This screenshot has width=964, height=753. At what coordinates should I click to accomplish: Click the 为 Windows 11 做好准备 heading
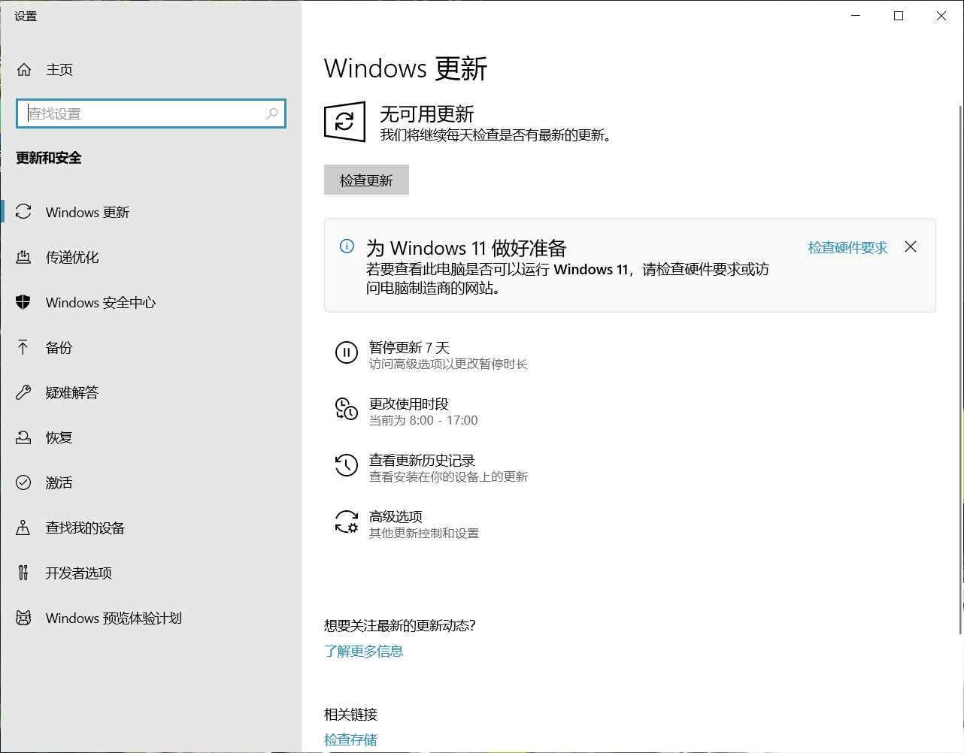pos(466,248)
